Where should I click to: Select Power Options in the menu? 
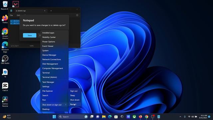tap(54, 42)
